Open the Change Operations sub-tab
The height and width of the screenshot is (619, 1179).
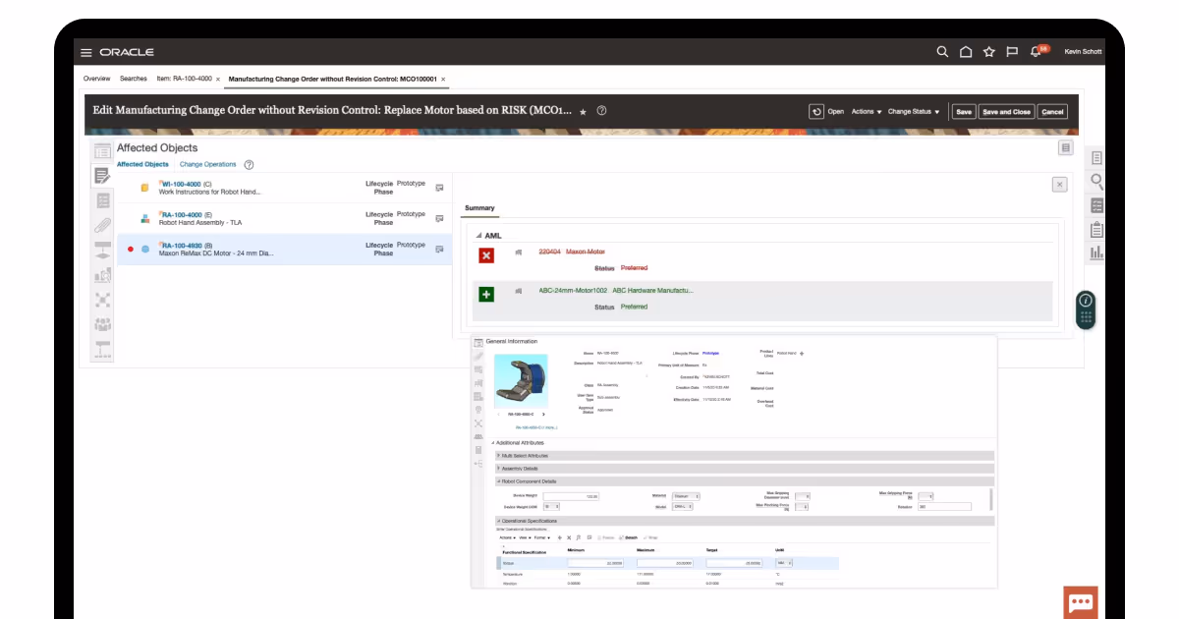(x=207, y=164)
